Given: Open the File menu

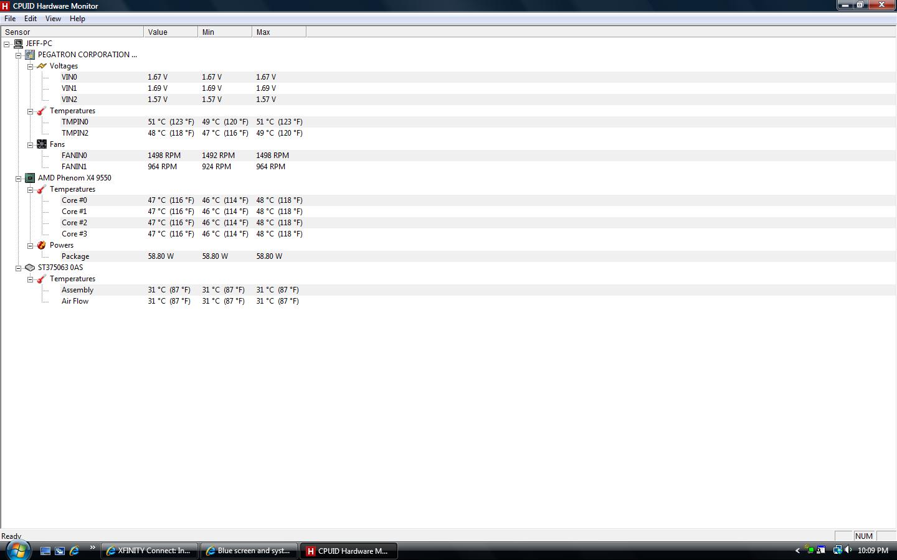Looking at the screenshot, I should pos(10,19).
